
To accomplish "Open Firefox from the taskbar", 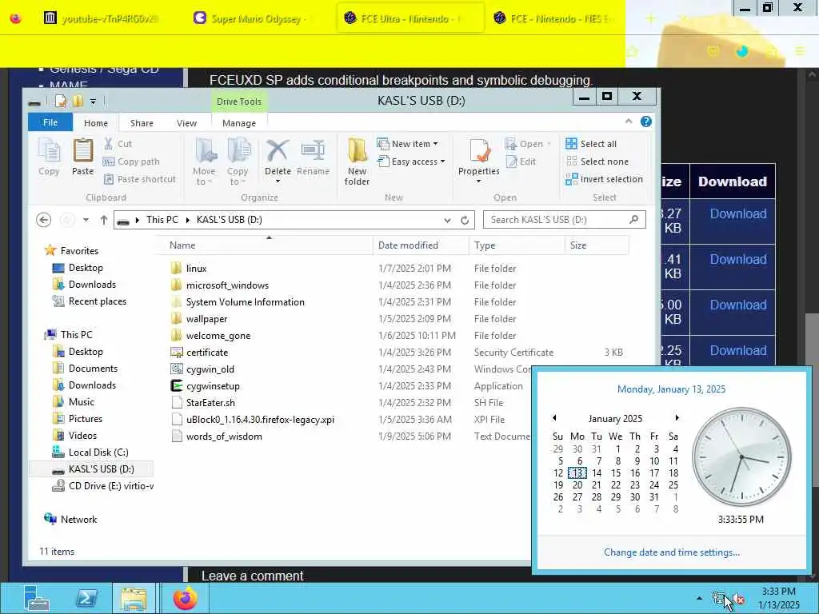I will 185,598.
